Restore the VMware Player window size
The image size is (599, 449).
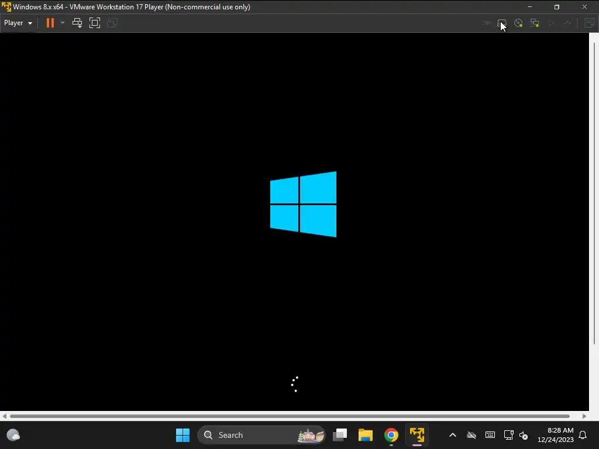tap(557, 7)
